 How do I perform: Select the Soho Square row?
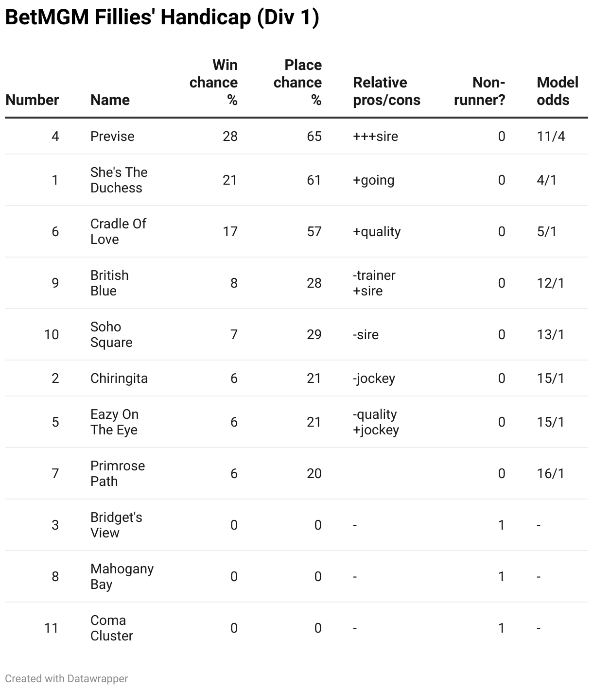(x=296, y=334)
